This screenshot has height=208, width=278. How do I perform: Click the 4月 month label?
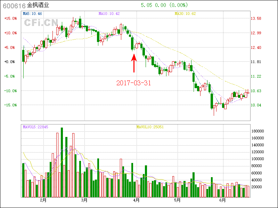pyautogui.click(x=136, y=200)
